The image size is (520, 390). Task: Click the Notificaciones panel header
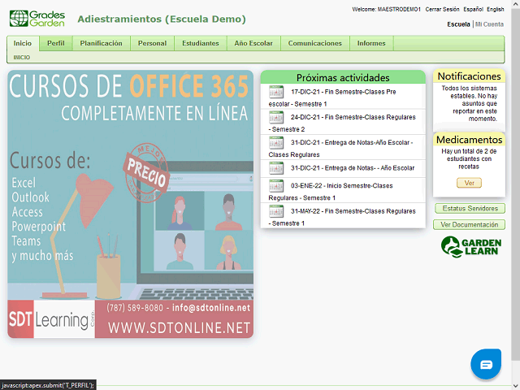click(x=470, y=76)
